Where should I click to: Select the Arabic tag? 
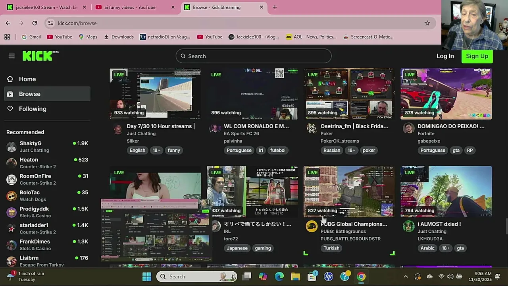coord(427,248)
